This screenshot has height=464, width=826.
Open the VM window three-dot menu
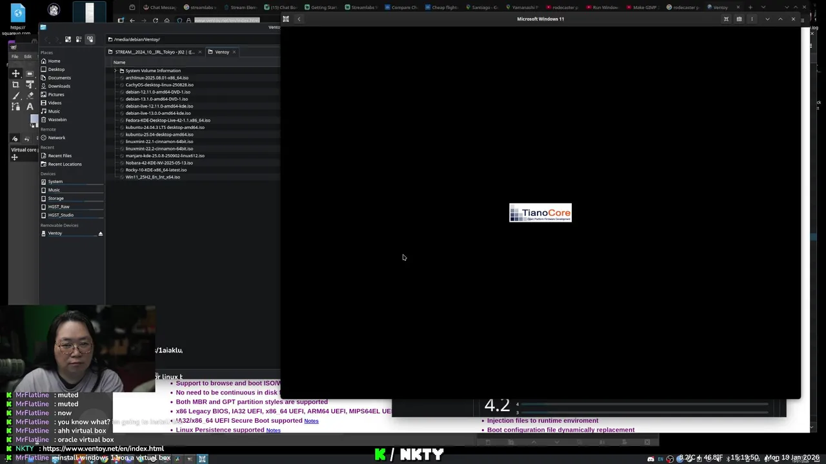coord(752,19)
